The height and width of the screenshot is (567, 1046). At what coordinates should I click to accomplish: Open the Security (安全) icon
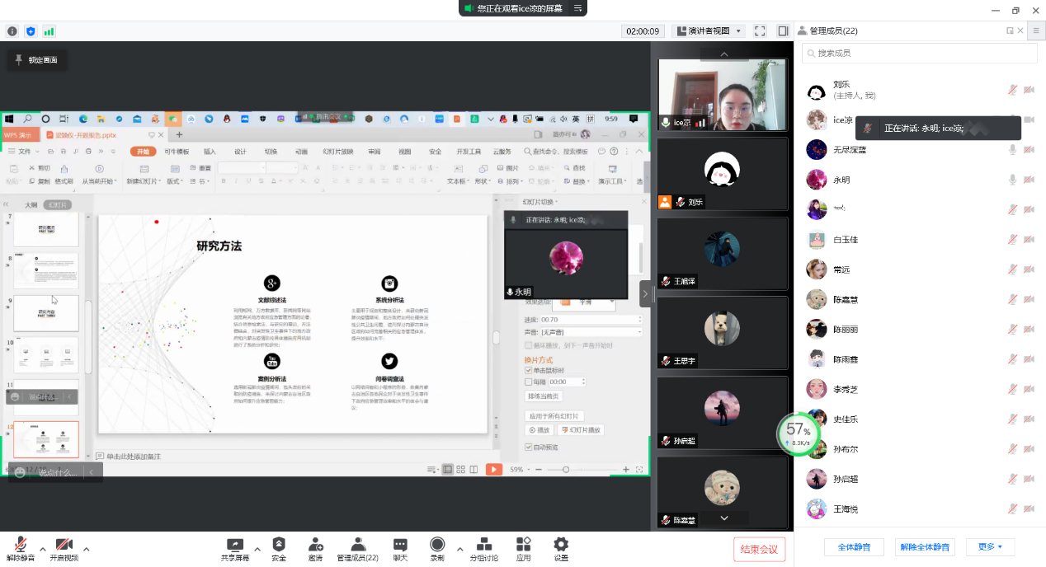tap(279, 549)
